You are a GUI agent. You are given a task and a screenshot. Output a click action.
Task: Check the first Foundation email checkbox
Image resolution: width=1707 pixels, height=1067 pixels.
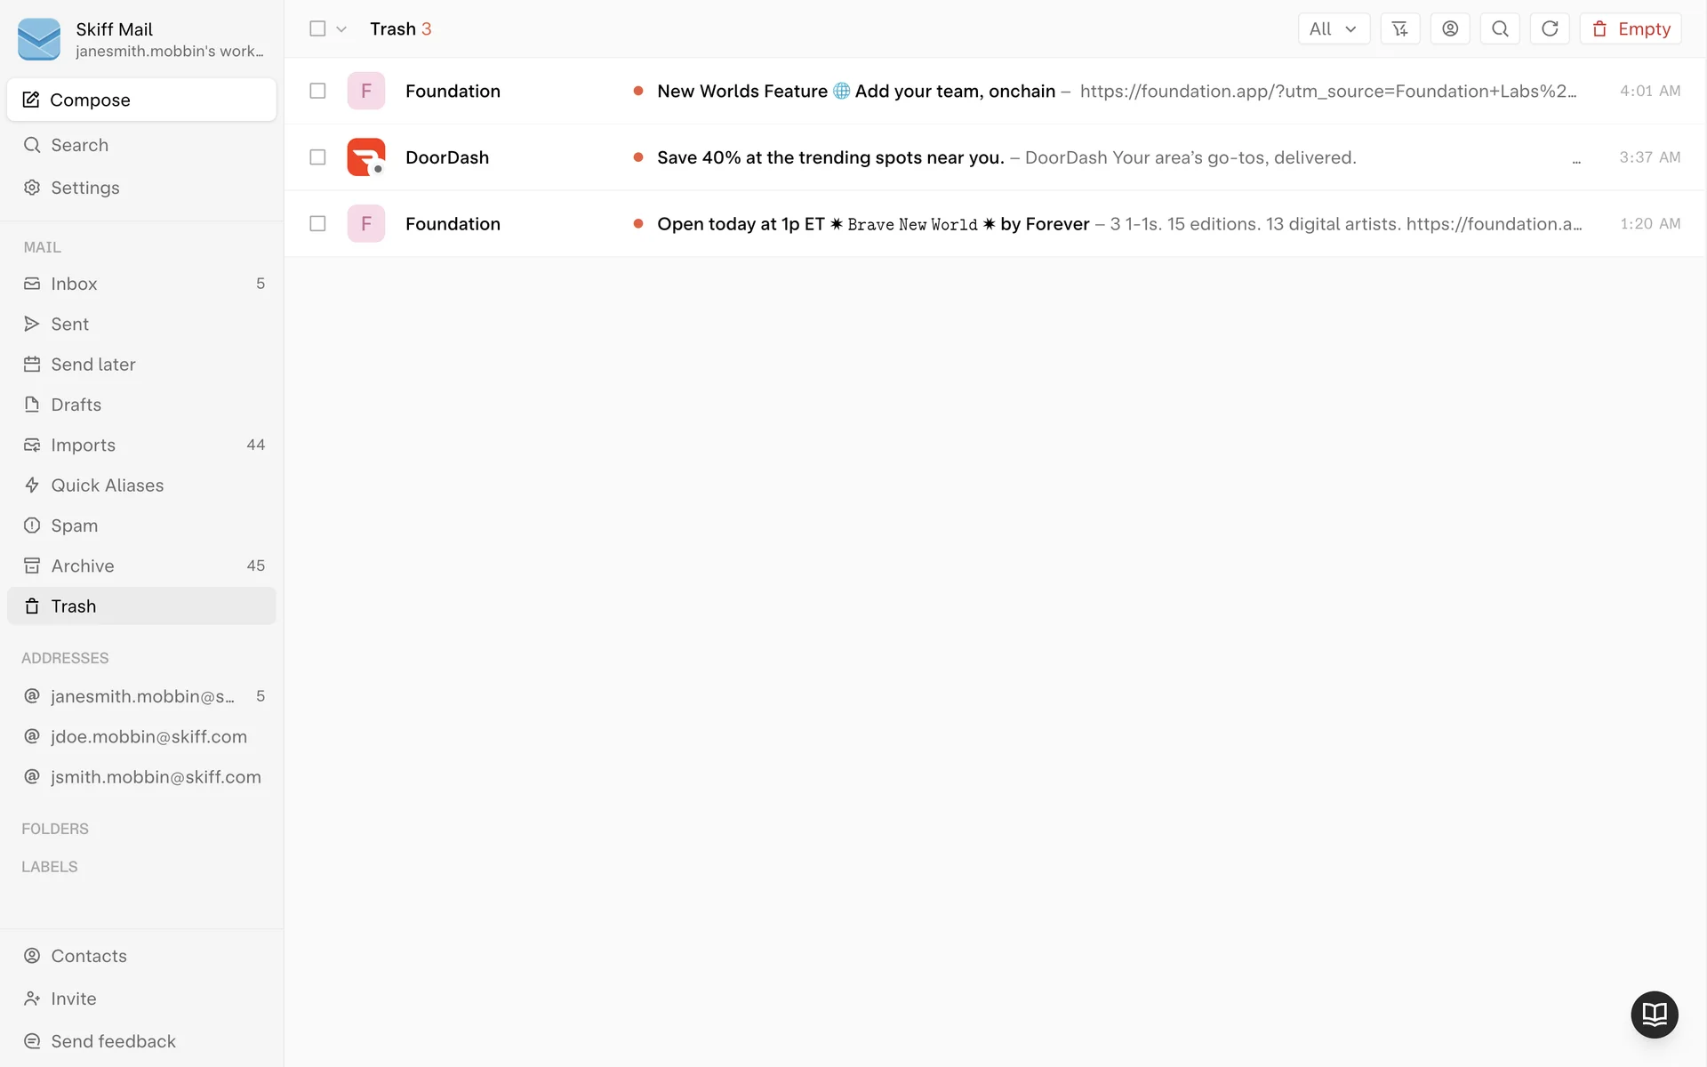click(317, 91)
